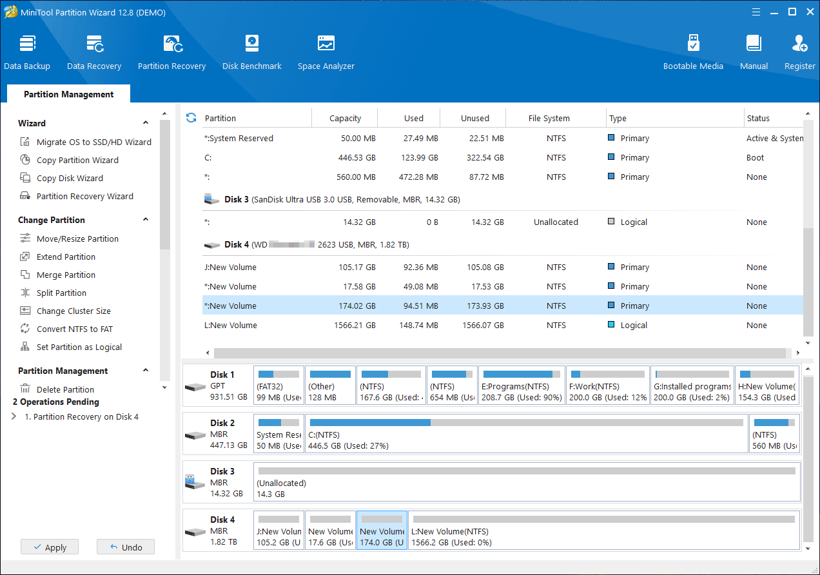Viewport: 820px width, 575px height.
Task: Launch Partition Recovery from toolbar
Action: pos(171,53)
